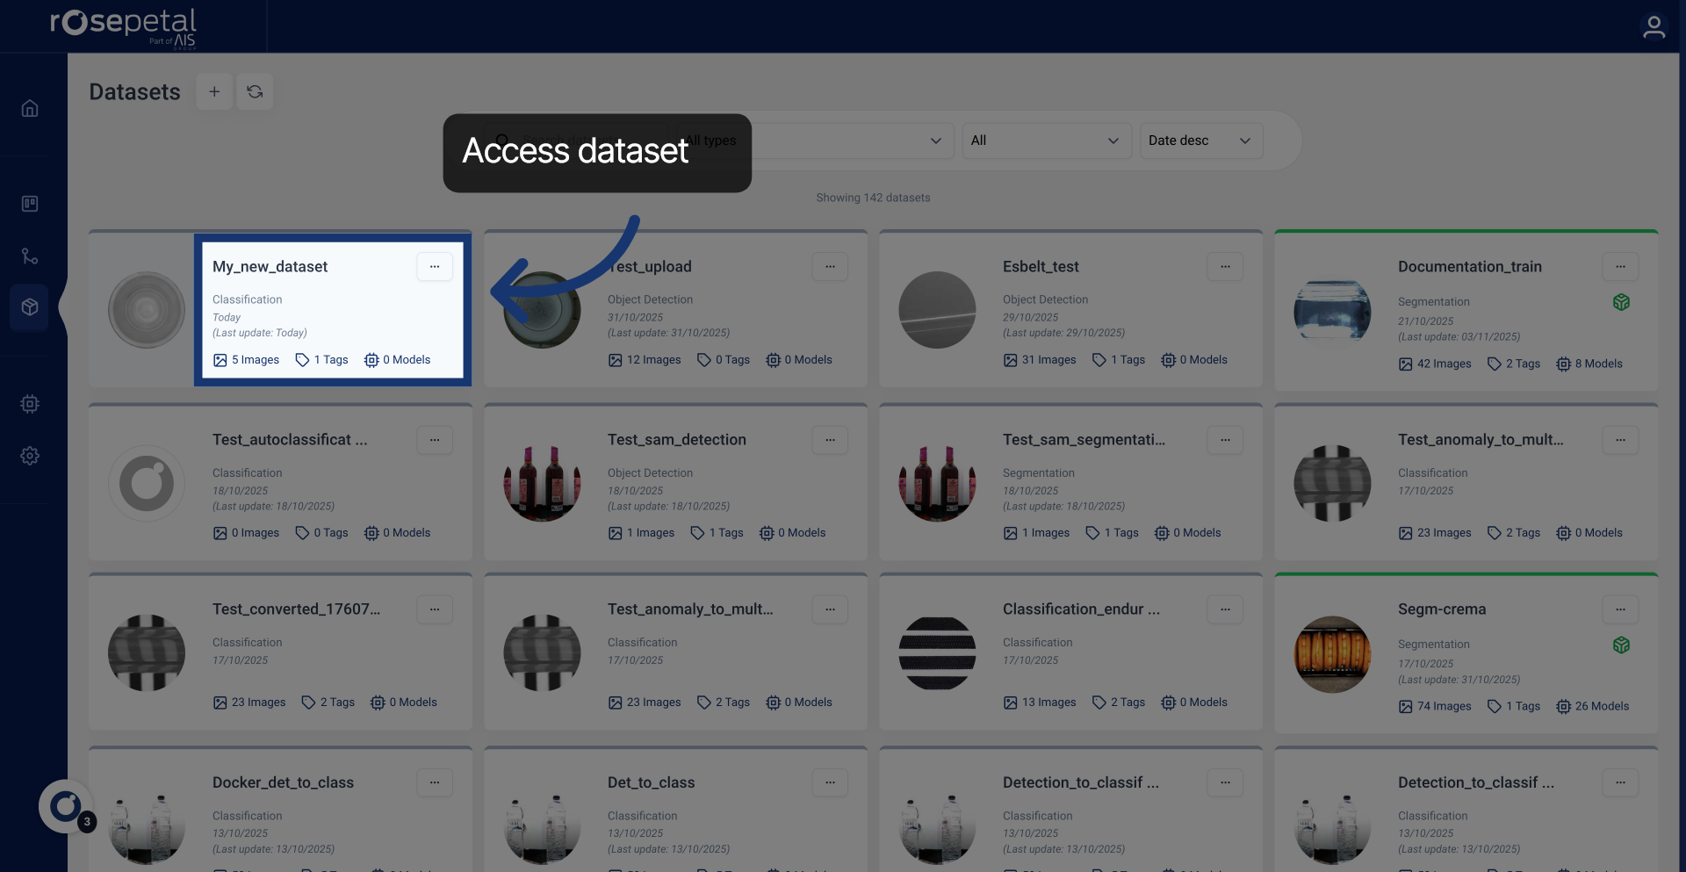Create a new dataset with the plus button
1686x872 pixels.
(x=214, y=91)
